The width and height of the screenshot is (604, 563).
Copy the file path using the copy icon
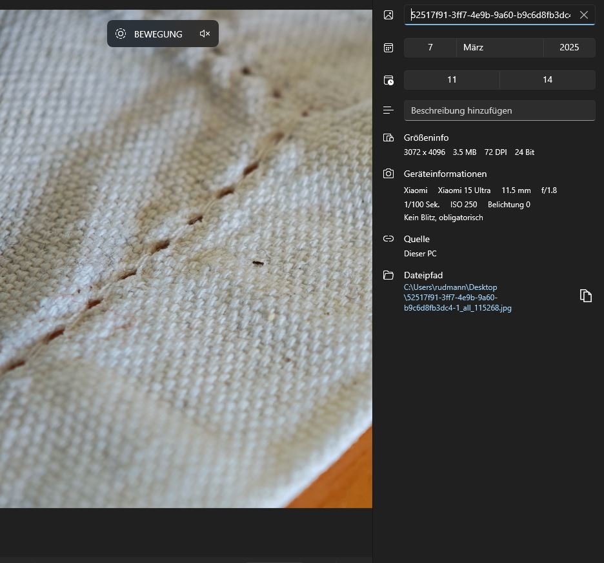coord(585,296)
